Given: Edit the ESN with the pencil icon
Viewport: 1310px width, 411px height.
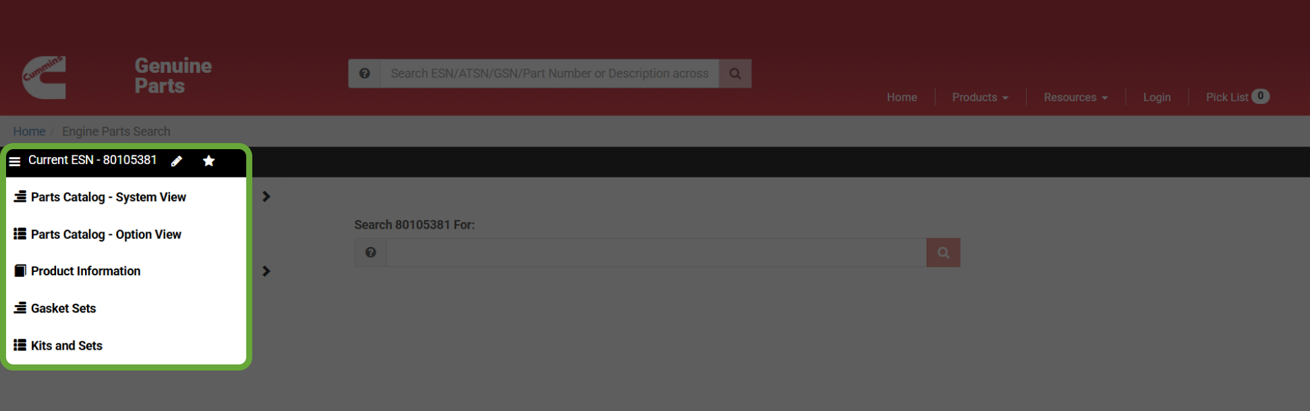Looking at the screenshot, I should pyautogui.click(x=177, y=161).
